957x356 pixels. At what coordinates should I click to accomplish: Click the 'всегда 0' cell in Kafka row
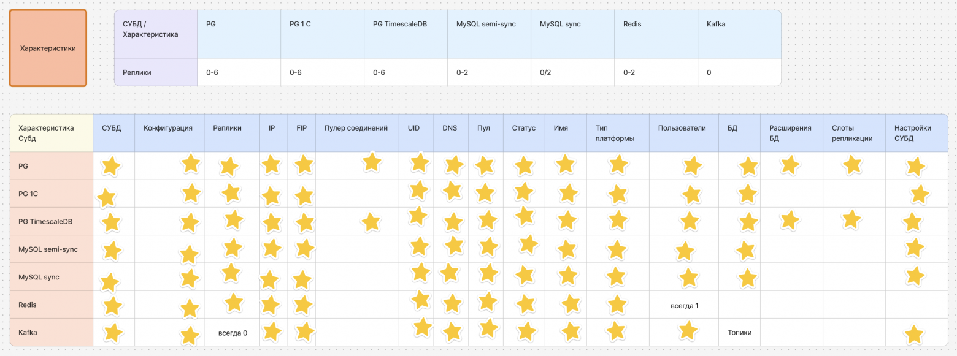232,332
